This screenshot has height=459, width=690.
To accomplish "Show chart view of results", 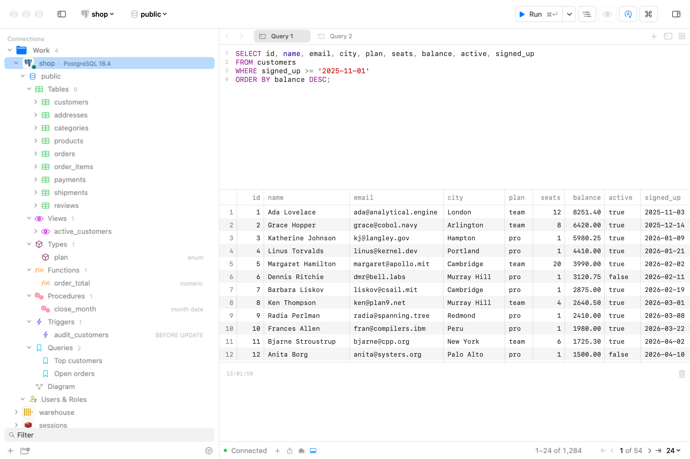I will [x=301, y=450].
